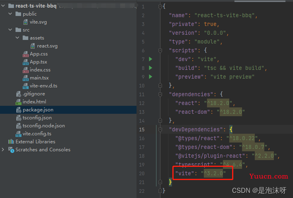Click the src folder icon
Viewport: 293px width, 198px height.
(18, 30)
